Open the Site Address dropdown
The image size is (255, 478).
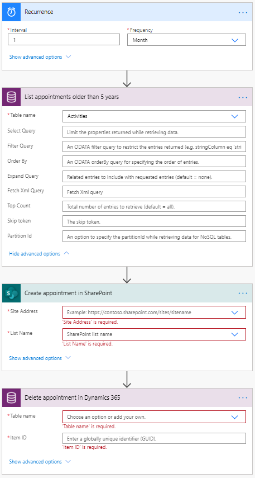click(154, 313)
